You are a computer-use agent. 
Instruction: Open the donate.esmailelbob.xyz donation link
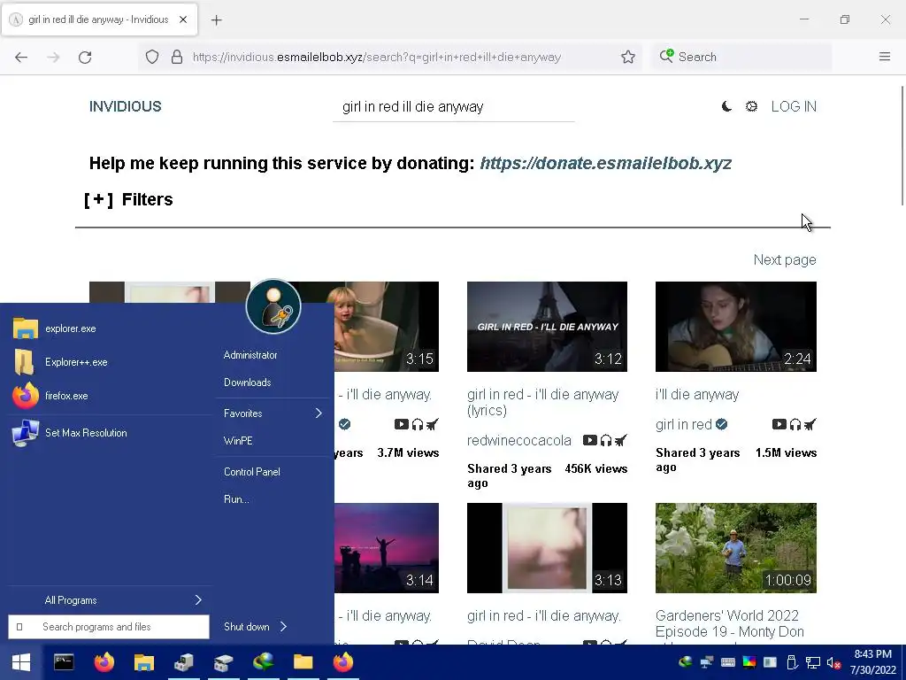coord(605,163)
